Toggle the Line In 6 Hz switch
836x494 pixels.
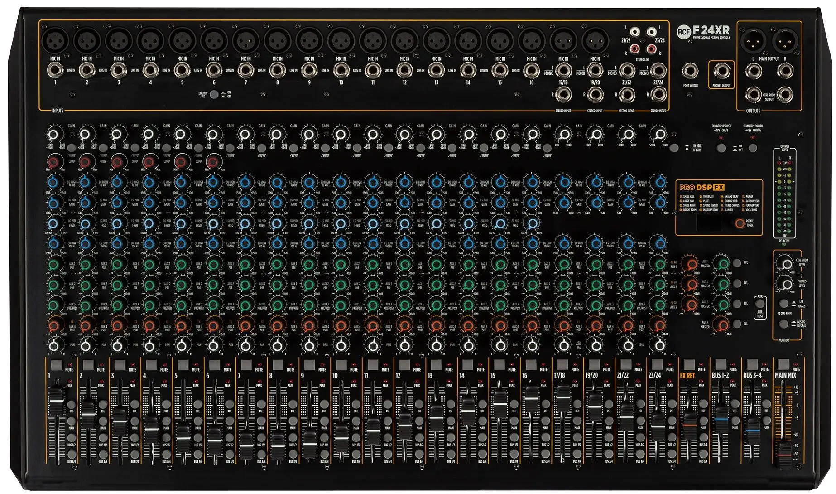[214, 94]
